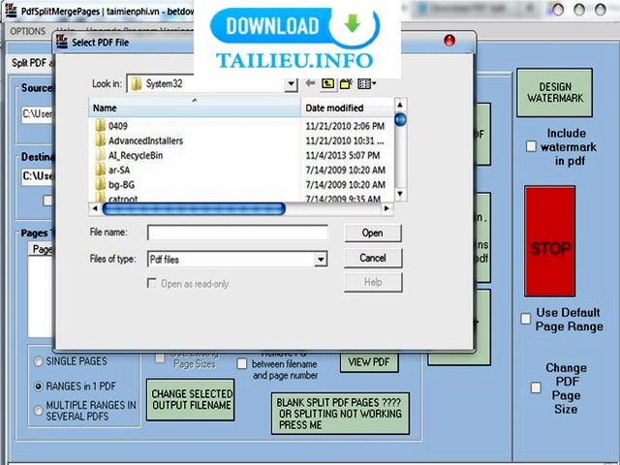Image resolution: width=620 pixels, height=465 pixels.
Task: Enable Include watermark in pdf checkbox
Action: point(531,146)
